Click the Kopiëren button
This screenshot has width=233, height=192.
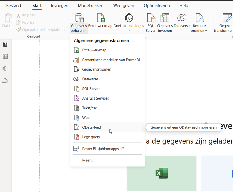pyautogui.click(x=26, y=22)
